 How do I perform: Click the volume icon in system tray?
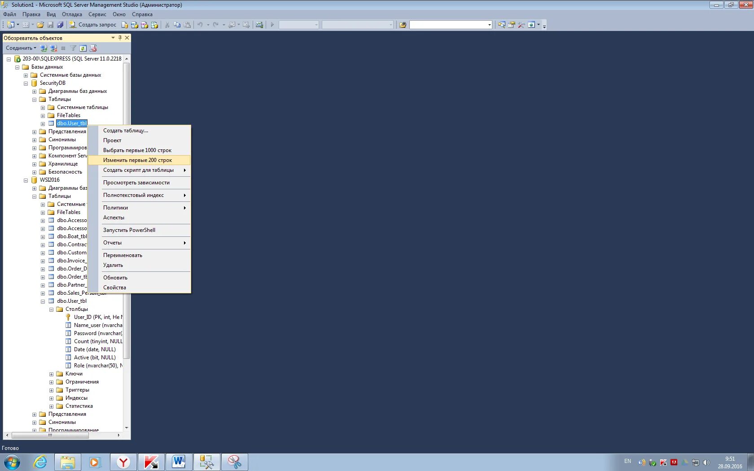coord(706,462)
